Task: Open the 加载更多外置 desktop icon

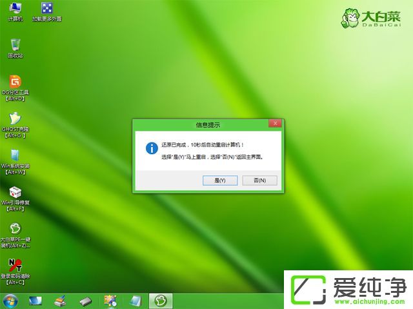Action: tap(47, 9)
